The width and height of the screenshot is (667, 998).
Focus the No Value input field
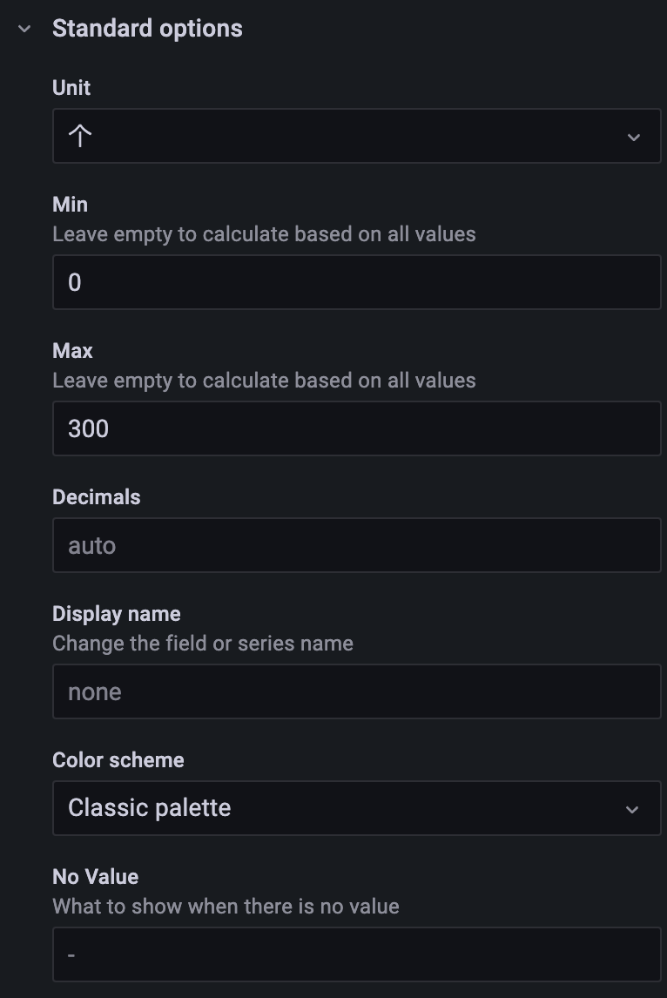356,954
